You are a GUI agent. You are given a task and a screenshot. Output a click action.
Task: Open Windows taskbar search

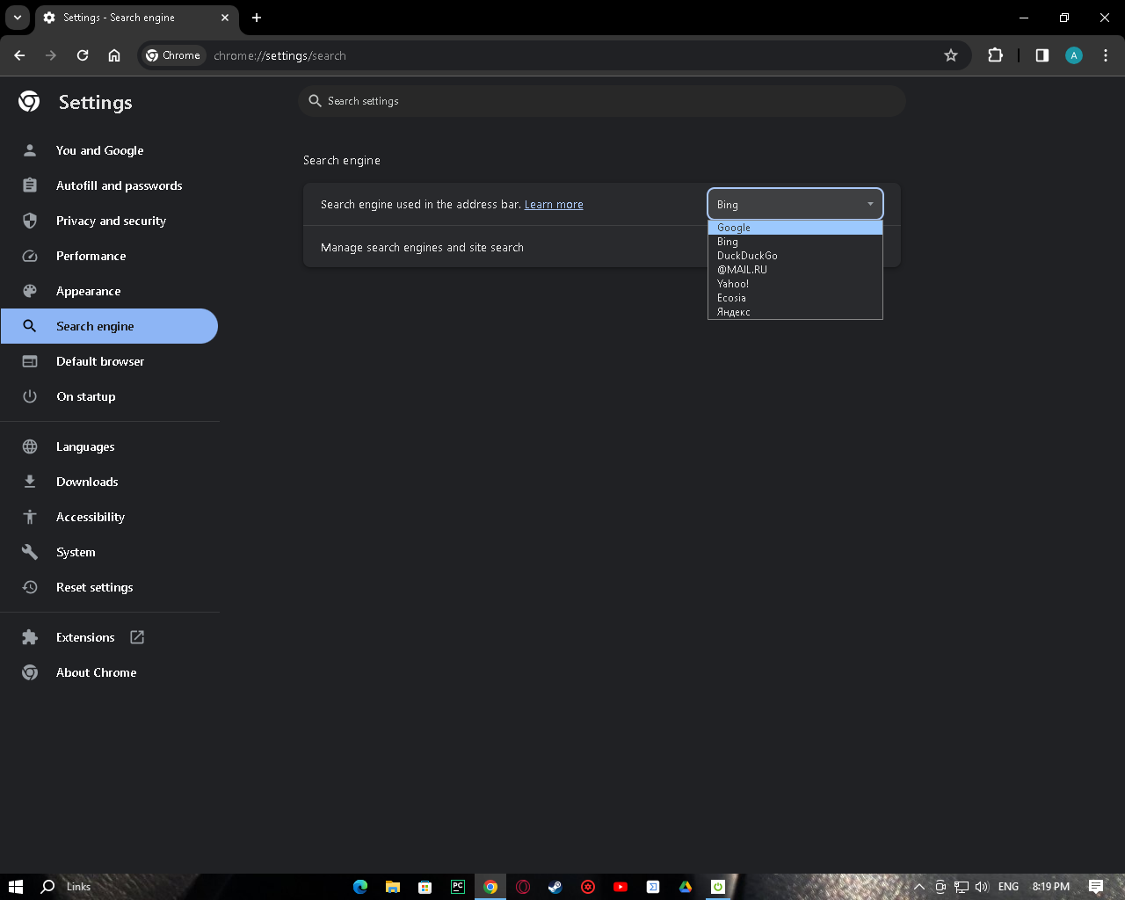click(x=48, y=887)
